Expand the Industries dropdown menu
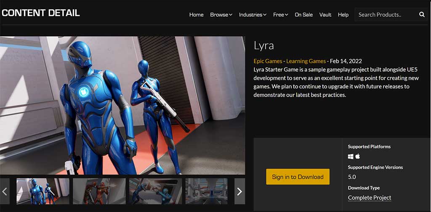This screenshot has width=431, height=212. tap(253, 15)
